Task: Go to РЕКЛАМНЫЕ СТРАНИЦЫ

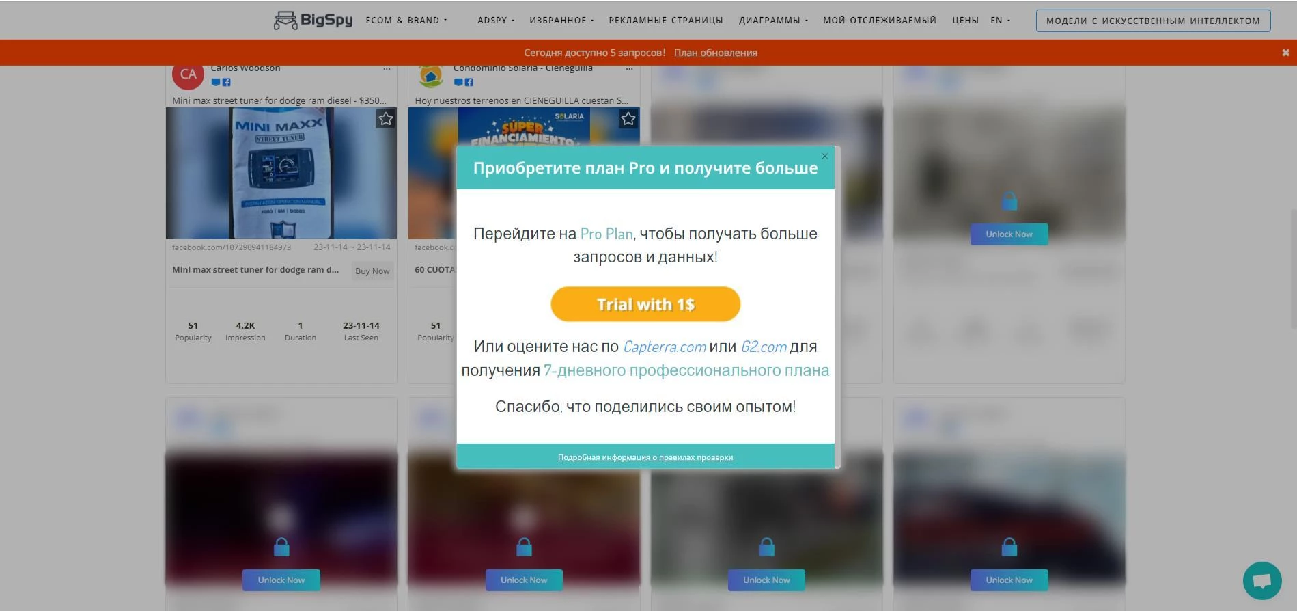Action: [666, 21]
